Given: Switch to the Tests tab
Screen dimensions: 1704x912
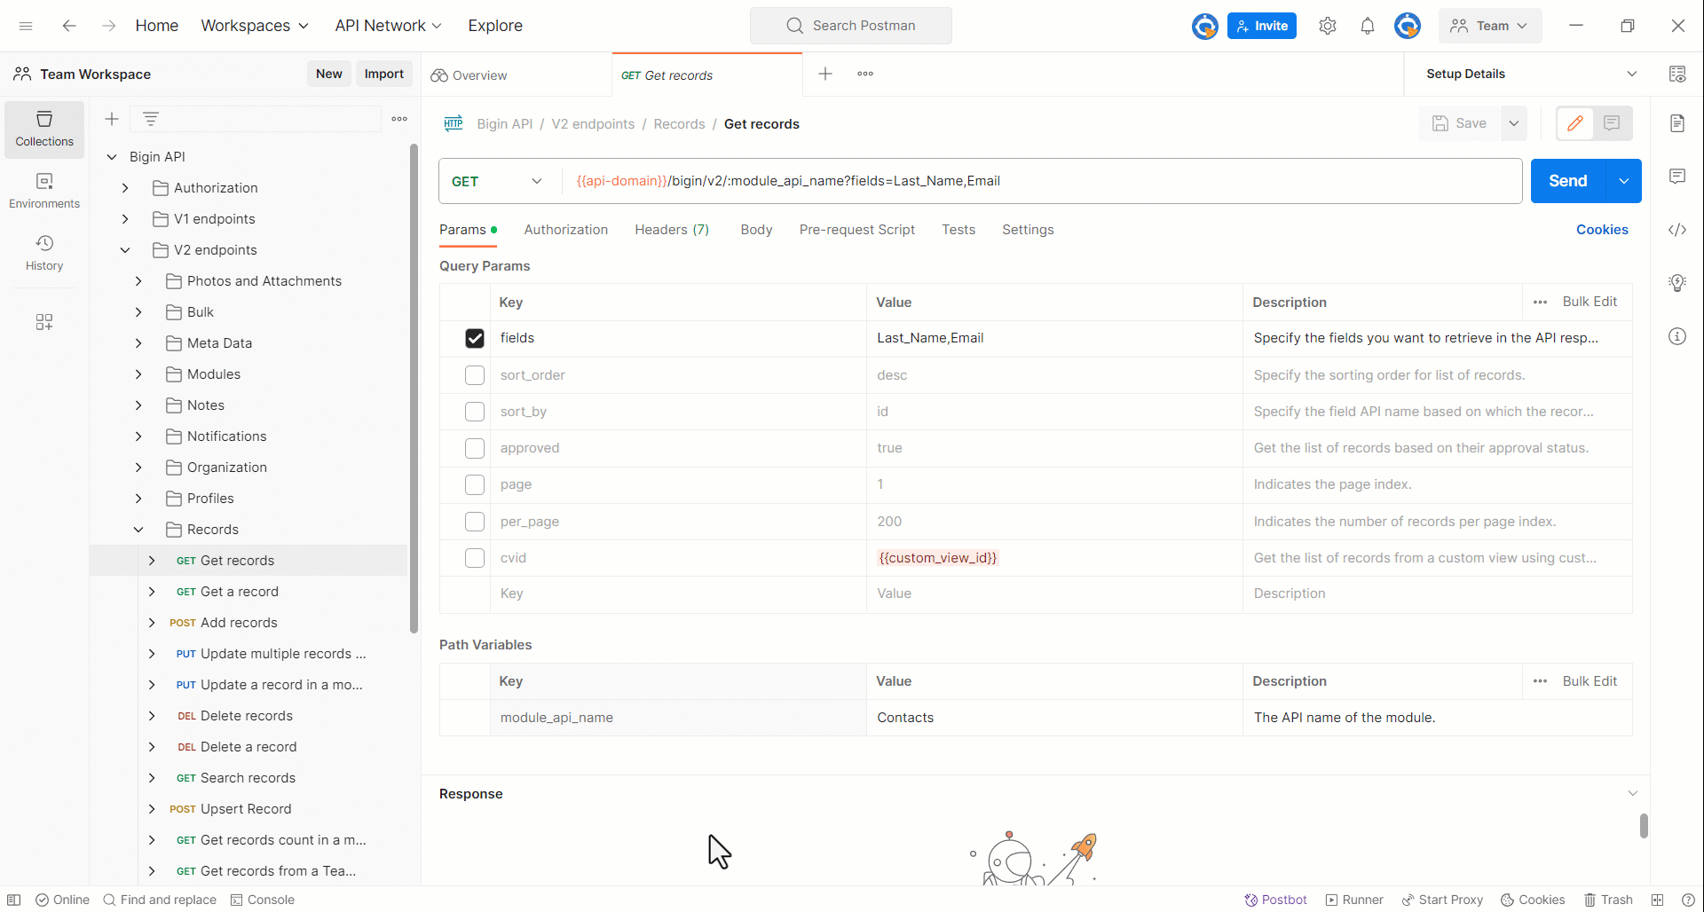Looking at the screenshot, I should (958, 230).
